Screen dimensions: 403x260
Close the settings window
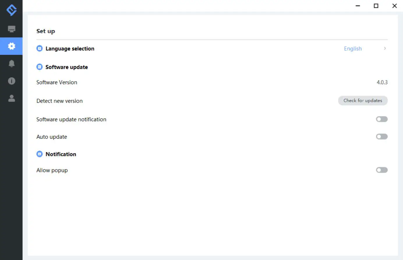coord(395,6)
